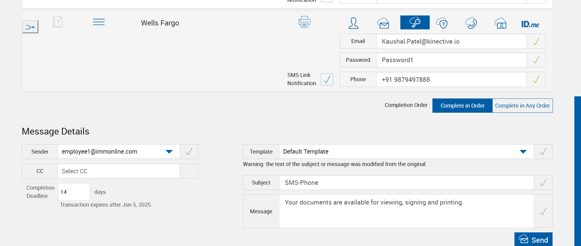
Task: Click the Send button
Action: click(x=533, y=240)
